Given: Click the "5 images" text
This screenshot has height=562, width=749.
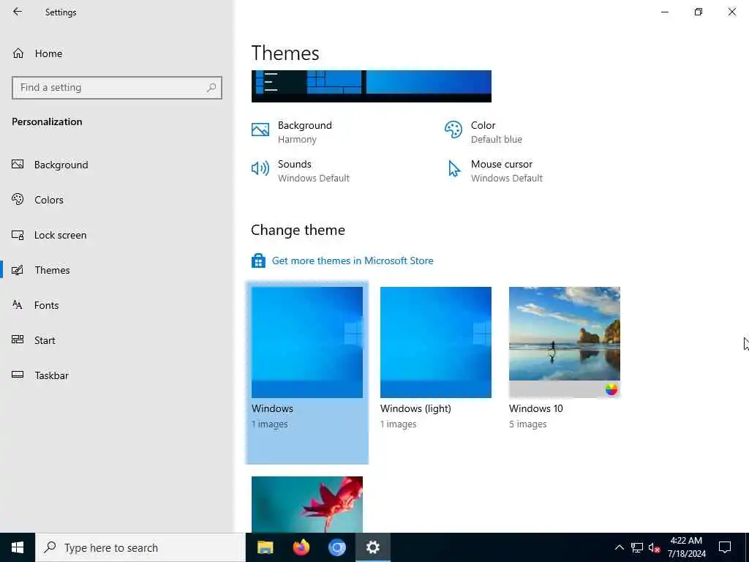Looking at the screenshot, I should click(528, 424).
